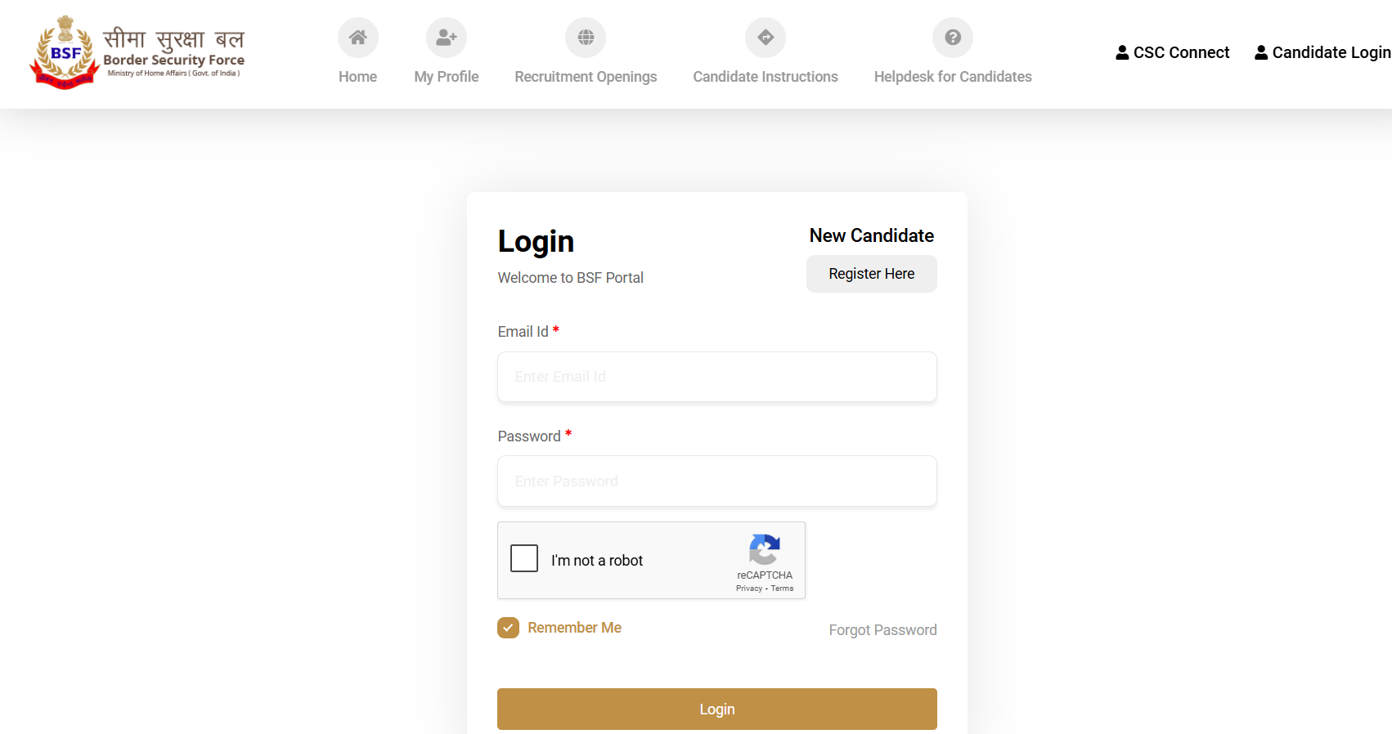
Task: Click the Recruitment Openings globe icon
Action: [586, 38]
